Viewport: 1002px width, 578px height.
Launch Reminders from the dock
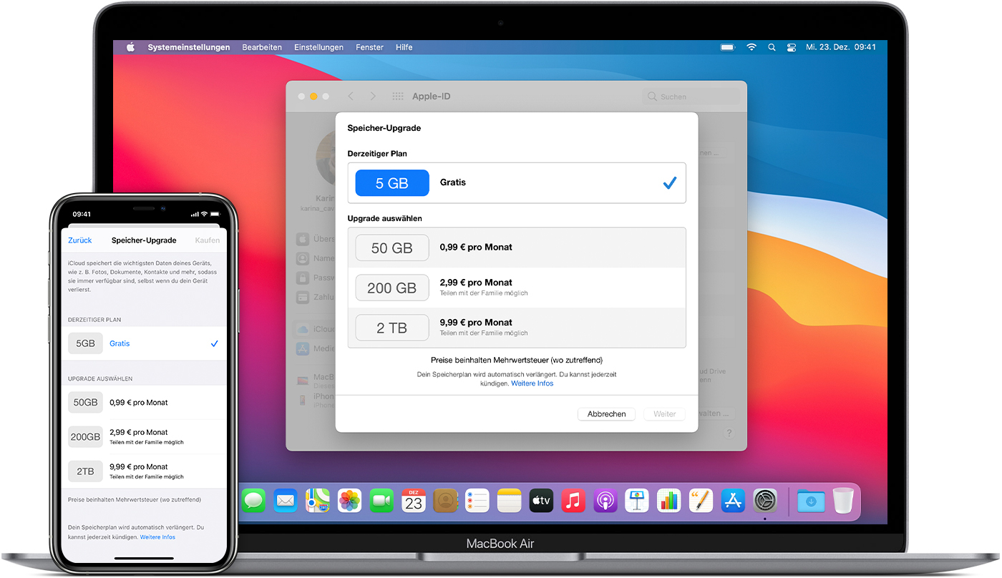coord(477,500)
